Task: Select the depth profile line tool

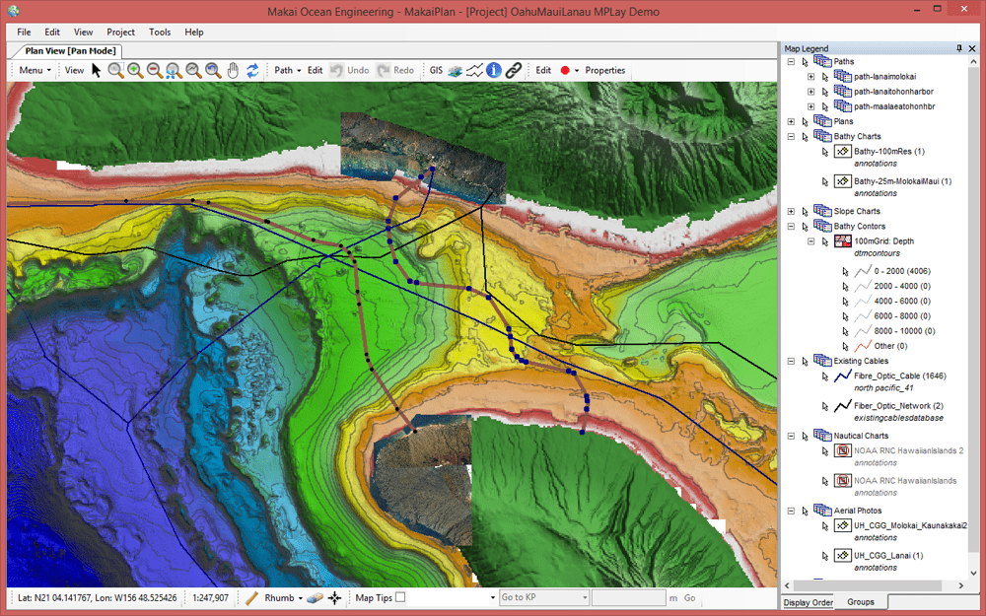Action: (474, 70)
